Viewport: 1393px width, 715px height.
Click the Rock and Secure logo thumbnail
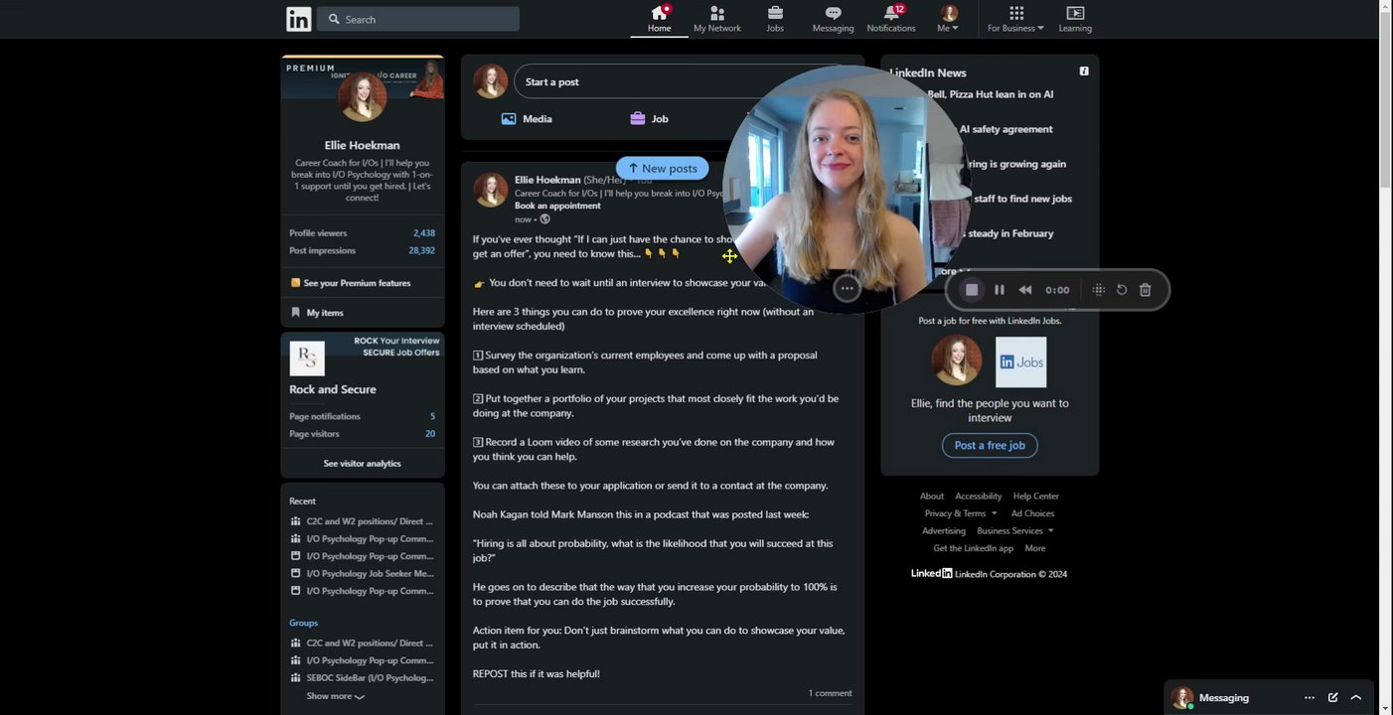point(307,357)
